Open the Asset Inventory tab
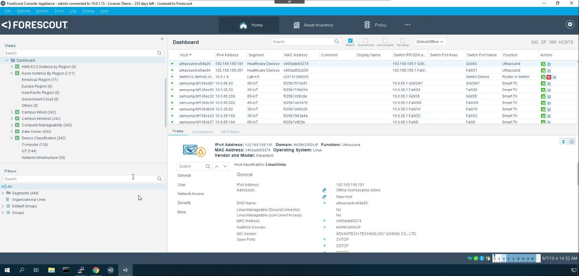Viewport: 579px width, 276px height. 313,25
